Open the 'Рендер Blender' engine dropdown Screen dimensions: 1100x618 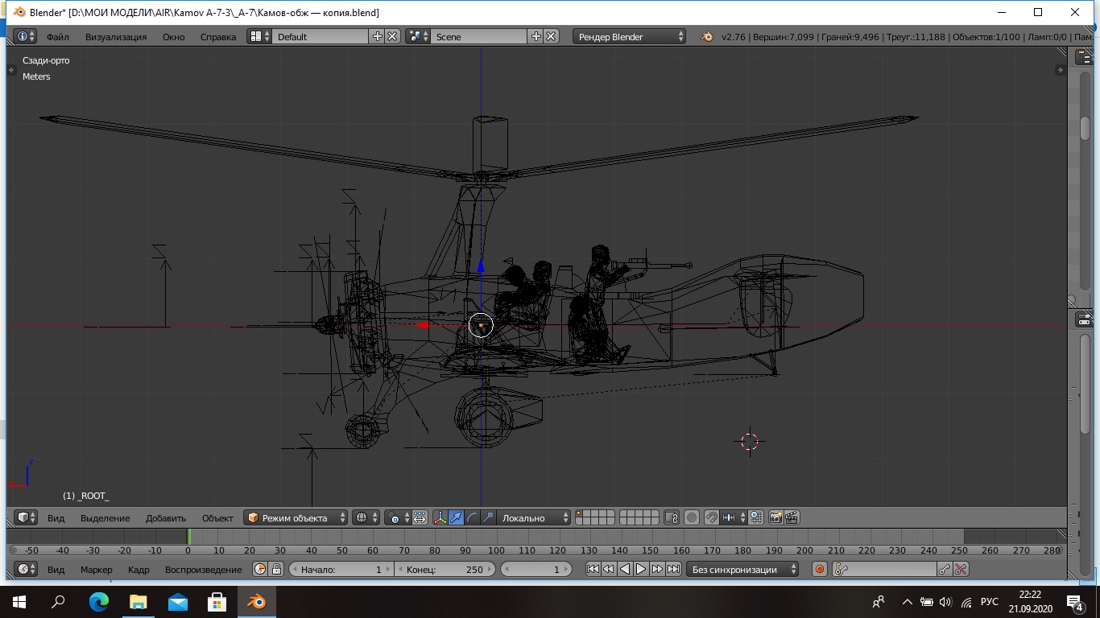pyautogui.click(x=629, y=37)
